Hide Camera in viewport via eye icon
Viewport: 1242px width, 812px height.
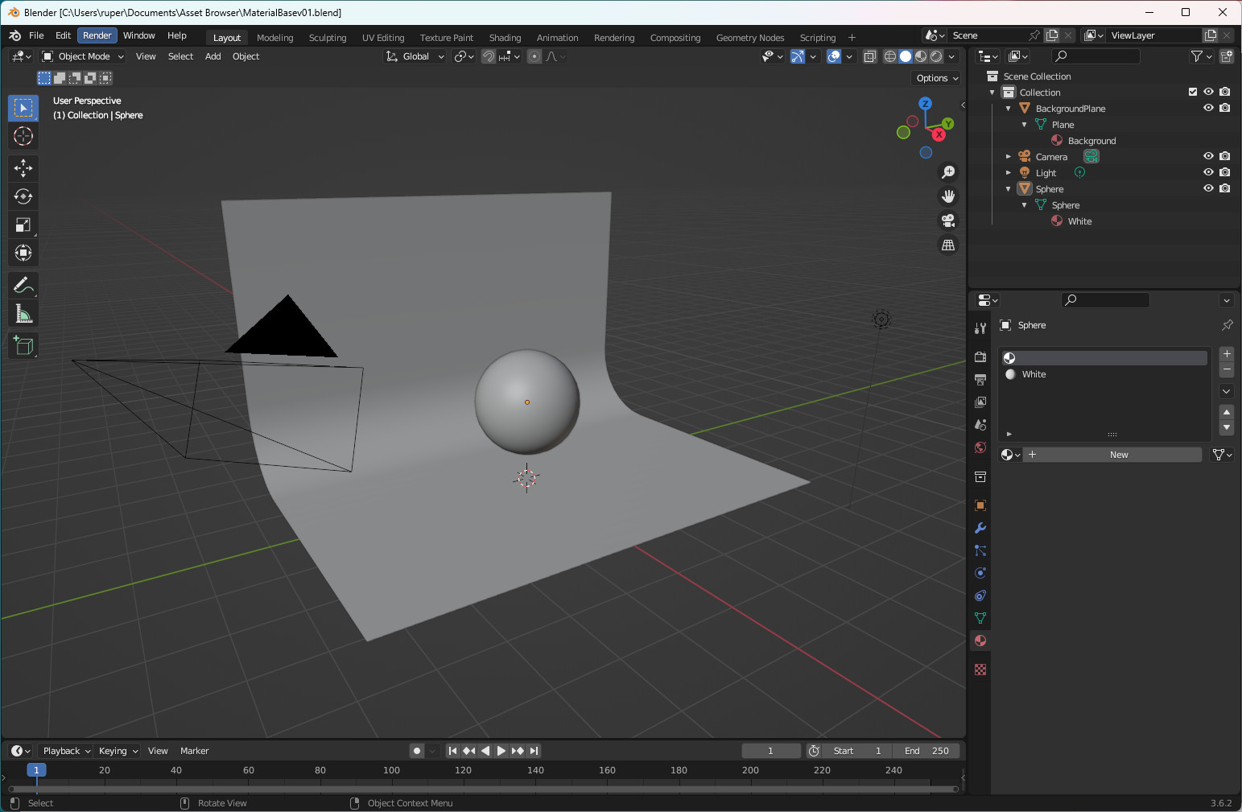coord(1208,156)
